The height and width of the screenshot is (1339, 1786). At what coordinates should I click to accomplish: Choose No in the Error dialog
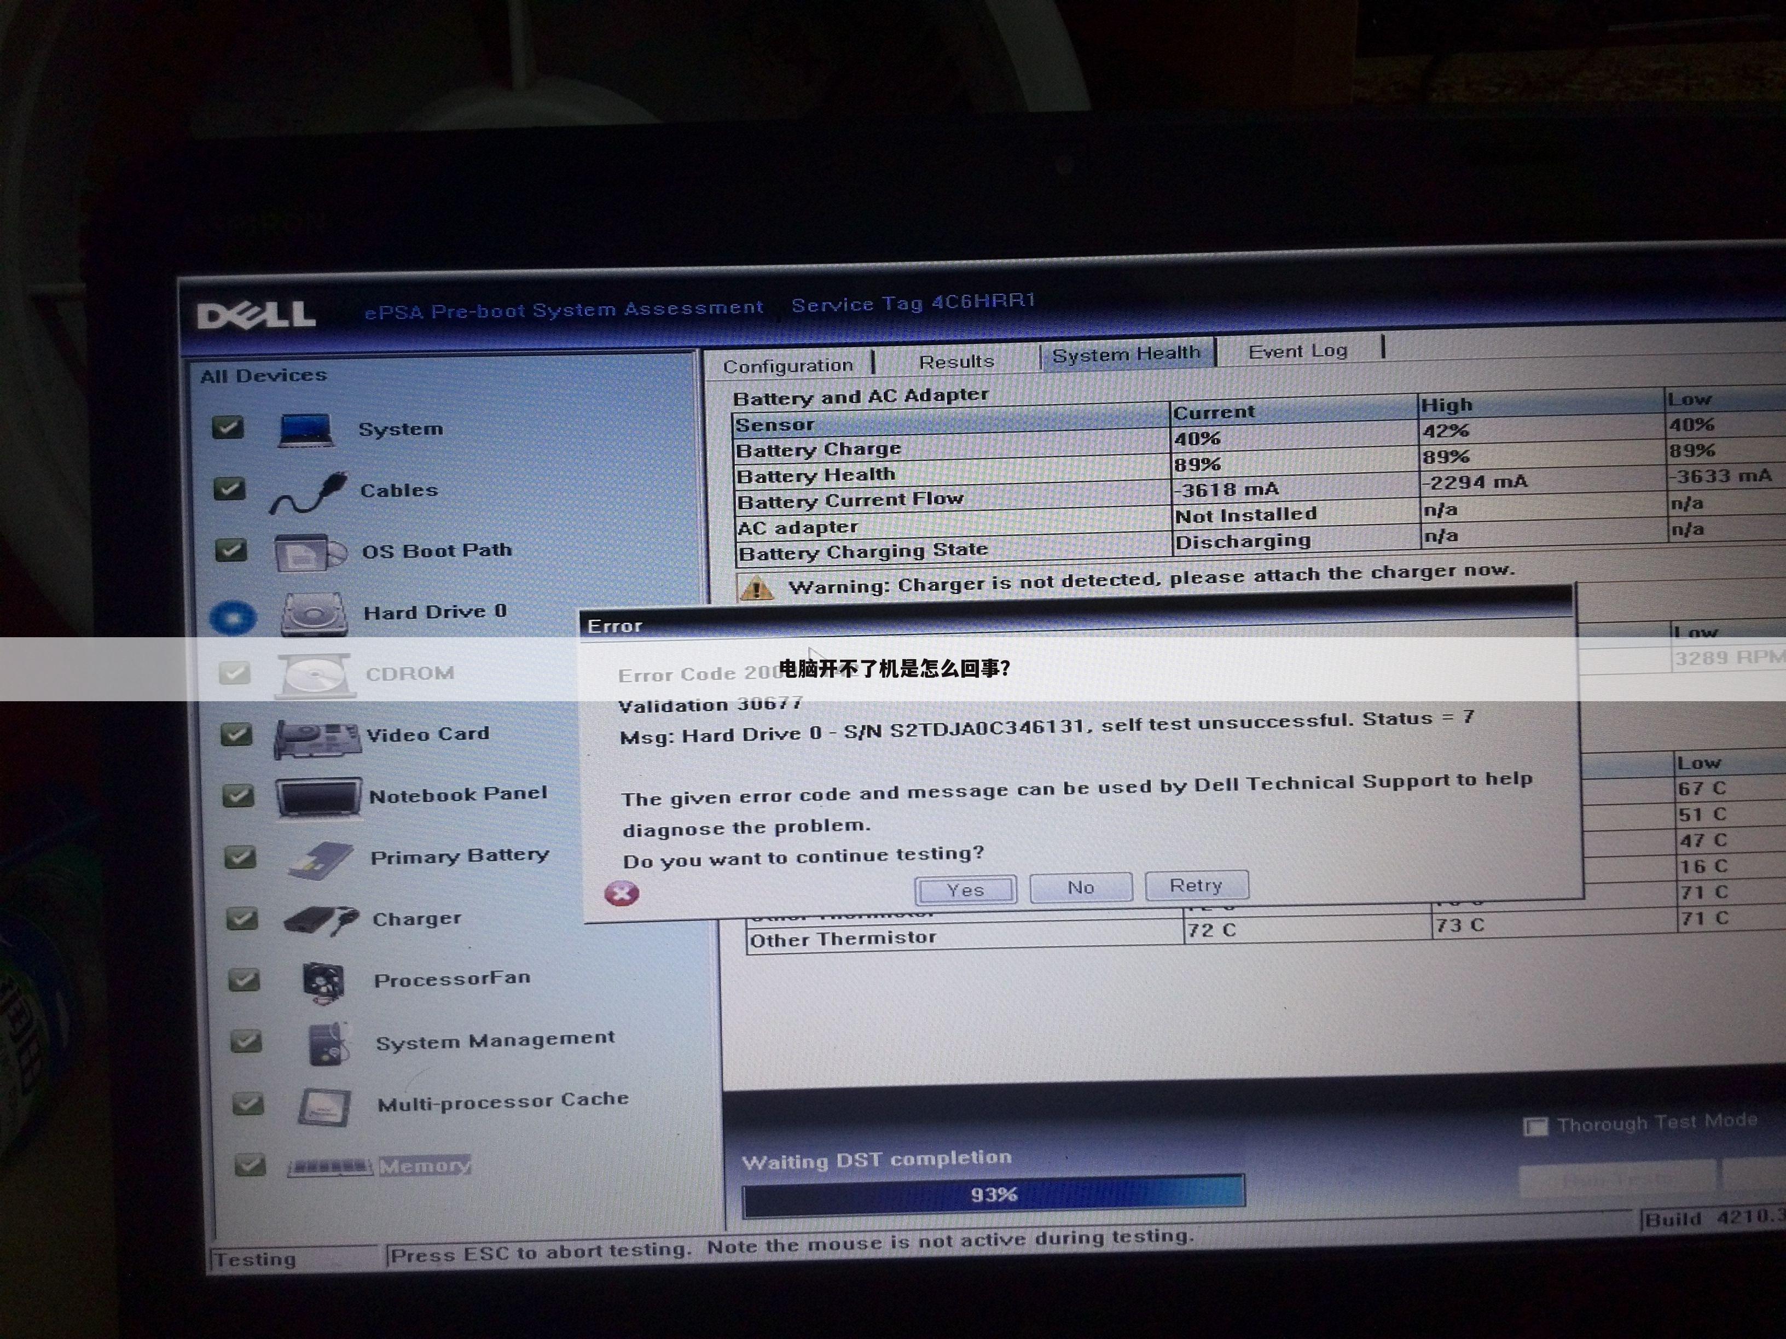(x=1081, y=887)
